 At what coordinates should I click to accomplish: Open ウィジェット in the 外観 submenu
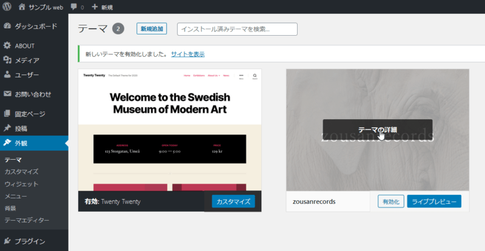point(22,184)
